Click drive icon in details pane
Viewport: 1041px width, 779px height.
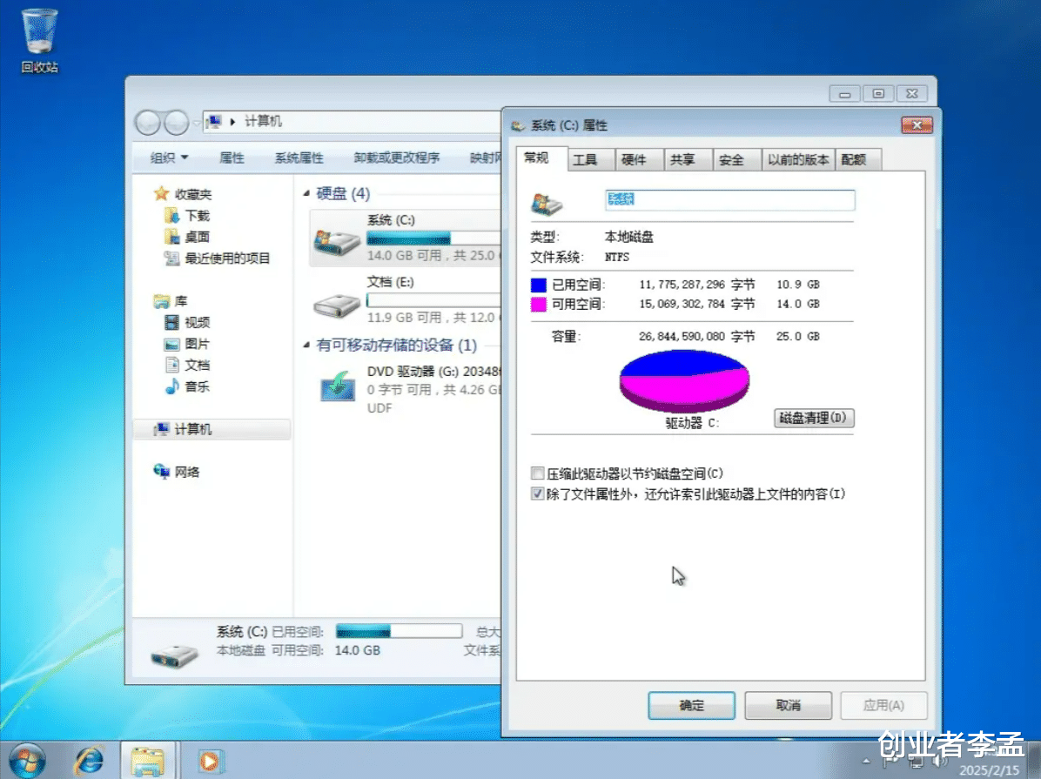(x=174, y=655)
